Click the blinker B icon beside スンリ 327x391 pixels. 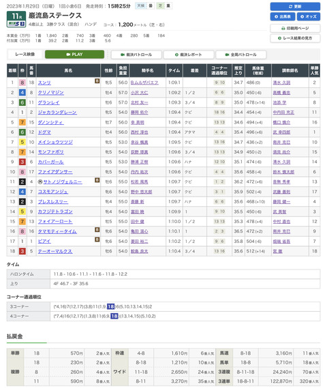click(x=97, y=81)
